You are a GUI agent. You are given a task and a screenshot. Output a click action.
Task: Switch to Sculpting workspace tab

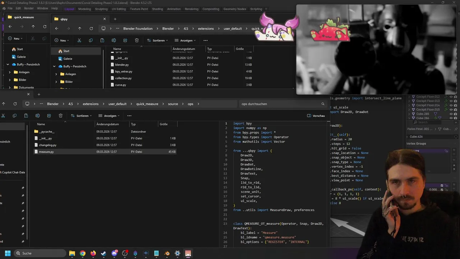[101, 9]
